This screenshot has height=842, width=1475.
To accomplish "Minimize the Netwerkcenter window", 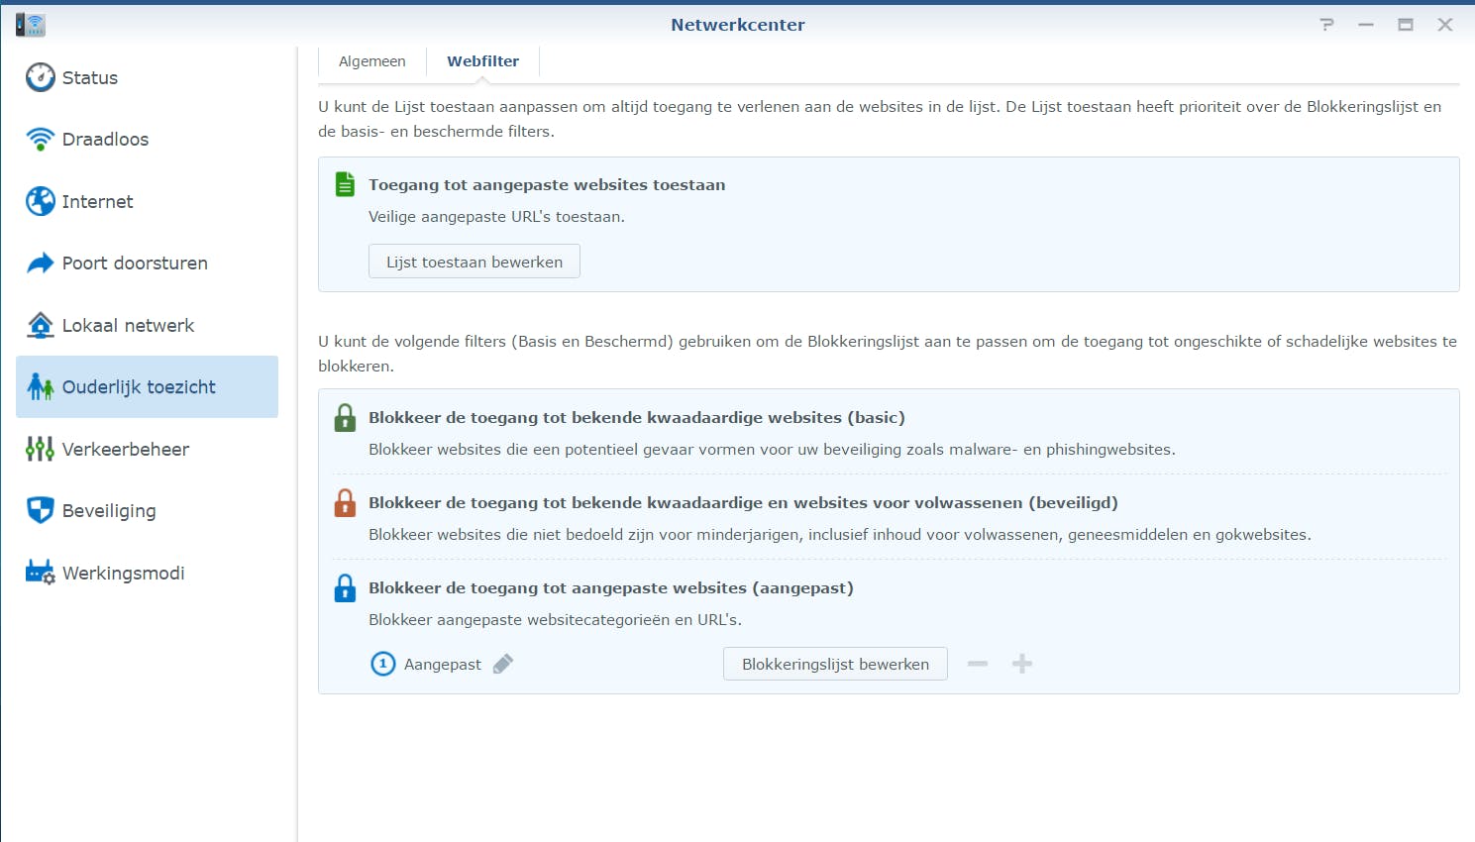I will 1366,25.
